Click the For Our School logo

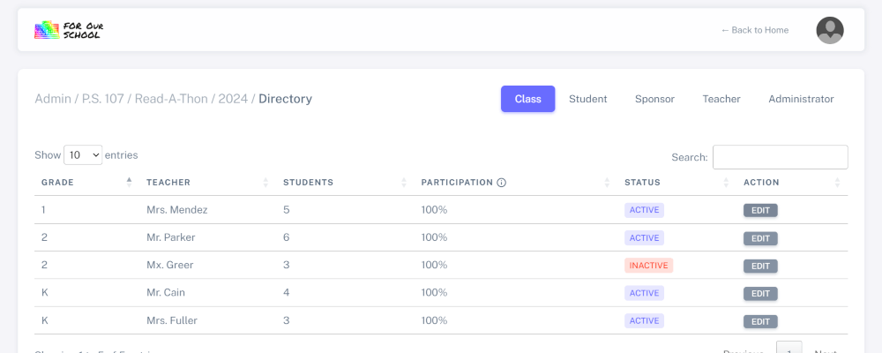[x=69, y=30]
